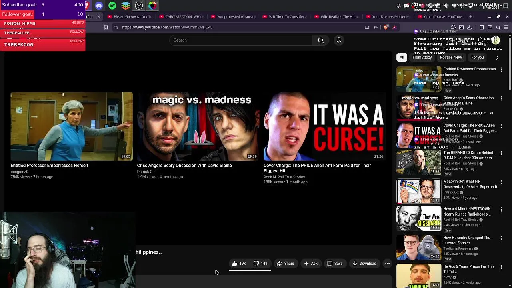The width and height of the screenshot is (512, 288).
Task: Open magic vs. madness end-screen thumbnail
Action: coord(198,126)
